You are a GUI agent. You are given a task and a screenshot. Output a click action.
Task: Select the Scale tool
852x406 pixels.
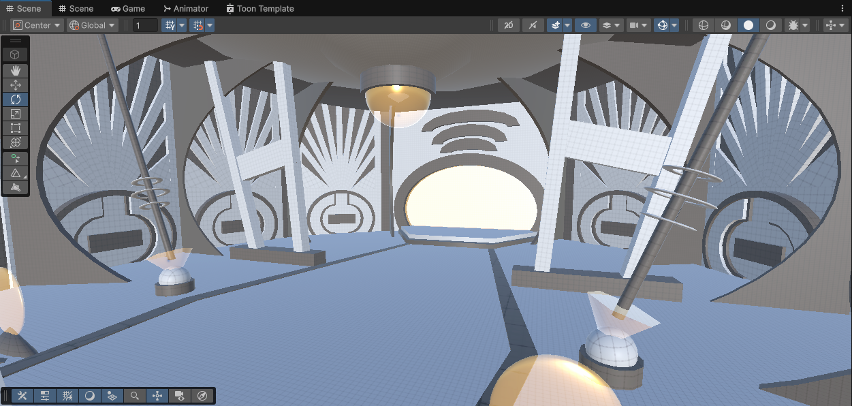(16, 114)
